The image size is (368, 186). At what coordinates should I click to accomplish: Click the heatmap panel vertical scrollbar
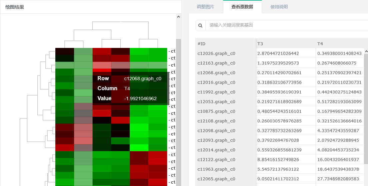(178, 100)
